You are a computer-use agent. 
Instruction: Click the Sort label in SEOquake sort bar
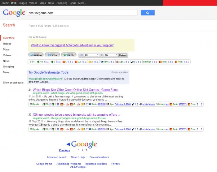32,62
